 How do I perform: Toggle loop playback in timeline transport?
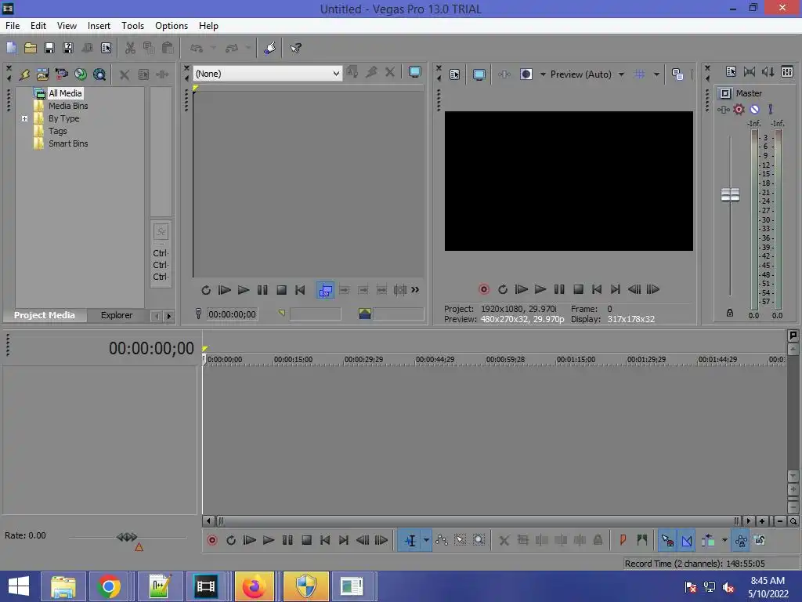coord(231,540)
